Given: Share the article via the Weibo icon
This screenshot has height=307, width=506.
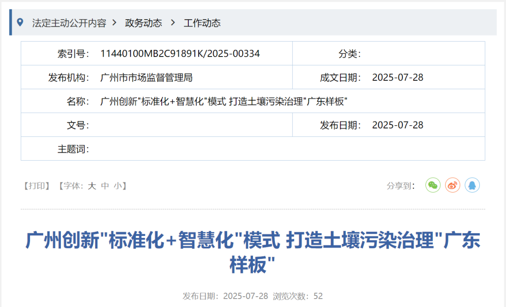Looking at the screenshot, I should (x=452, y=185).
